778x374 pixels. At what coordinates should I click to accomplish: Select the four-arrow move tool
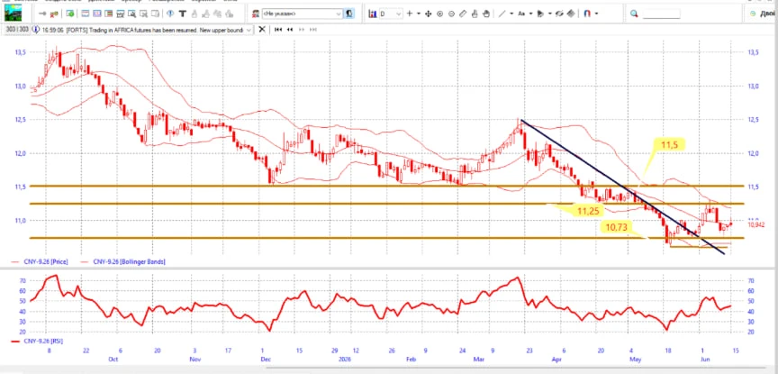point(429,14)
